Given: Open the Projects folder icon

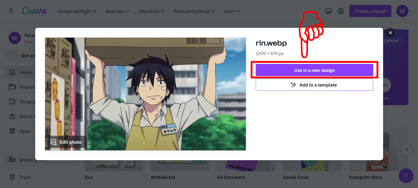Looking at the screenshot, I should point(12,87).
